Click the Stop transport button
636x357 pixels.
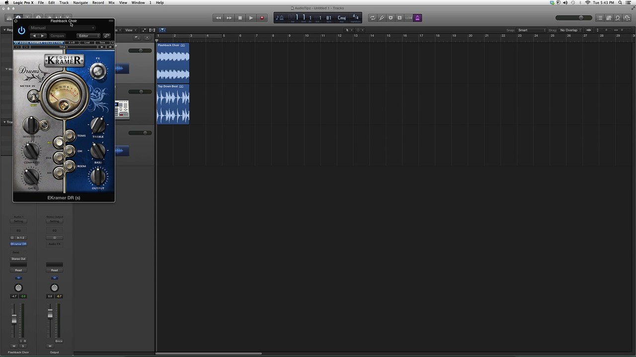coord(240,18)
